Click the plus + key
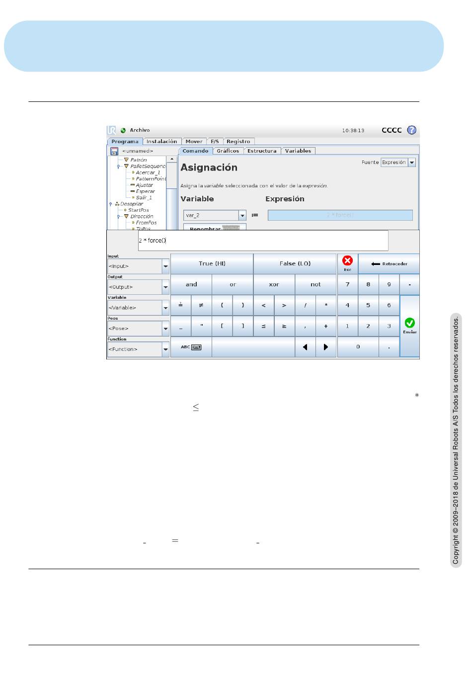Image resolution: width=472 pixels, height=685 pixels. 326,326
